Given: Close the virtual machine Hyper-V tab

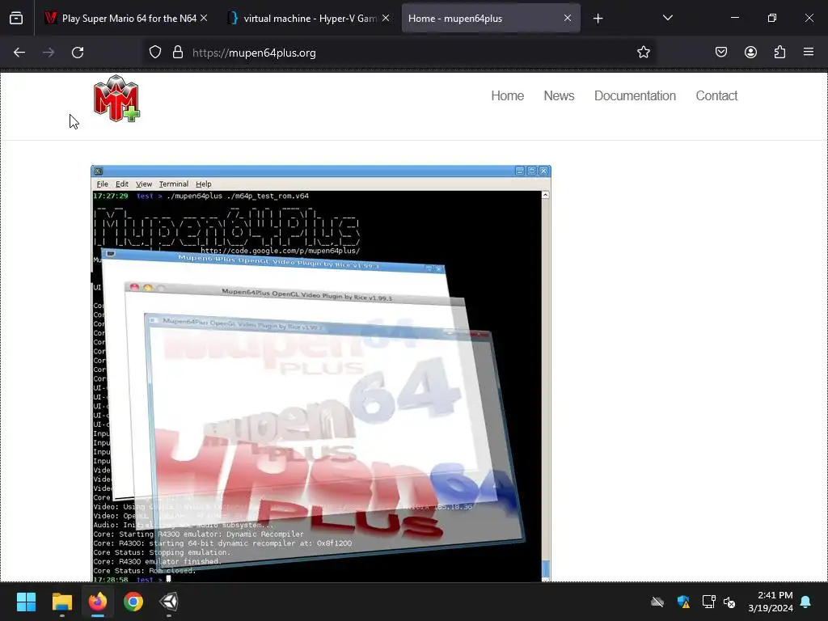Looking at the screenshot, I should 386,18.
